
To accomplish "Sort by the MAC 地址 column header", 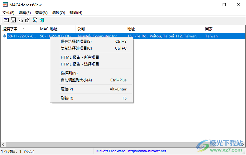I will click(x=56, y=29).
